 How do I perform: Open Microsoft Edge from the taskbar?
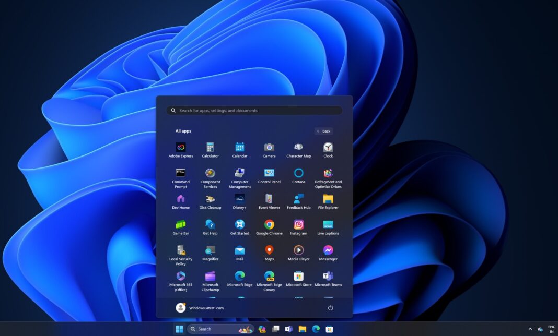coord(315,329)
